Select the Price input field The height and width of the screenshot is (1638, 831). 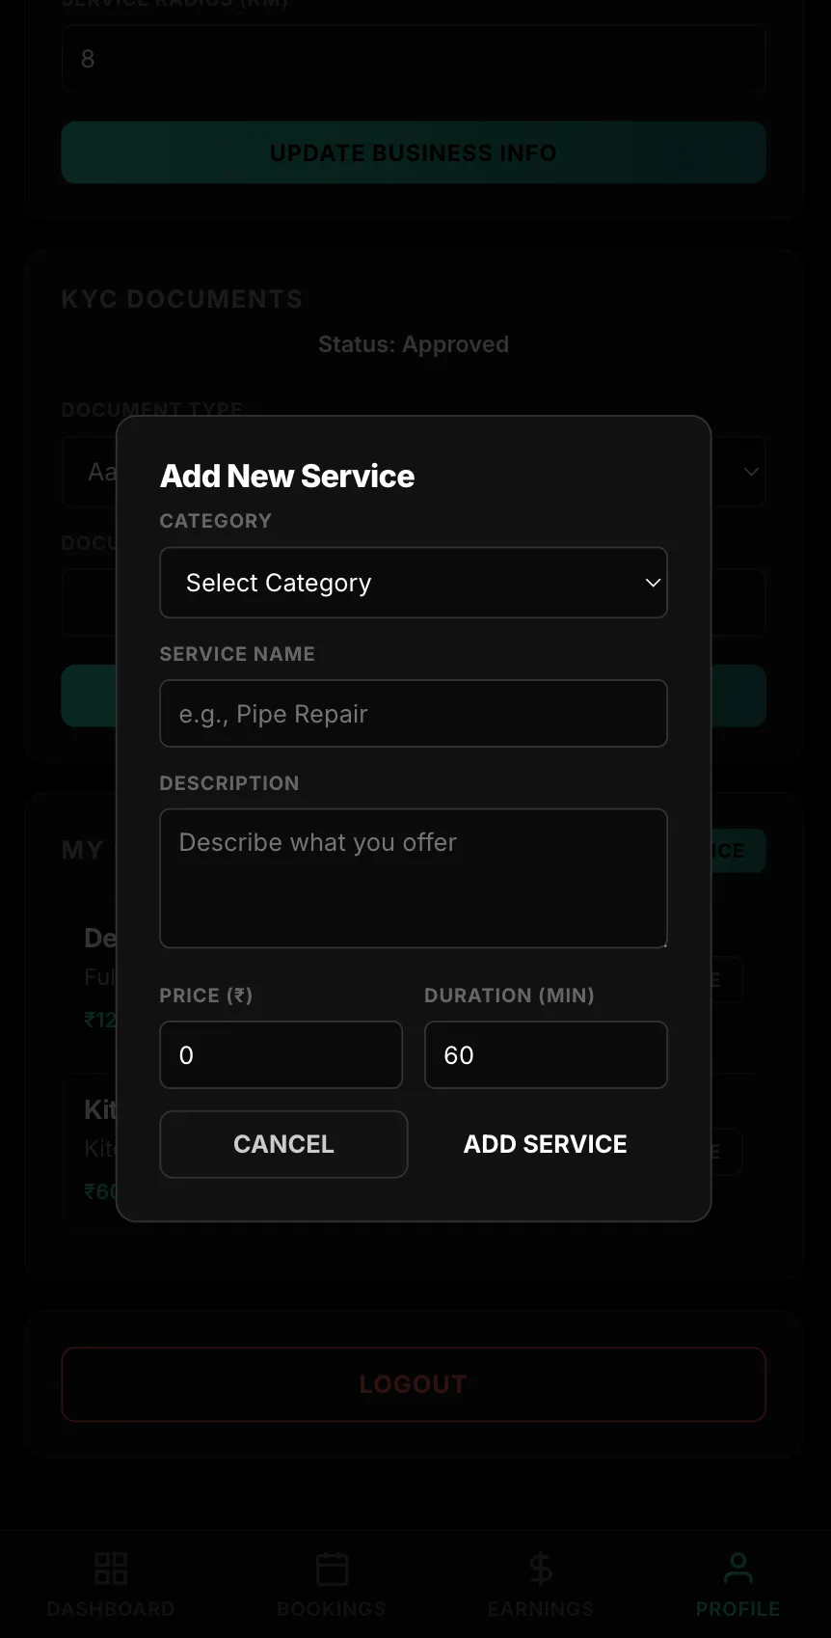[281, 1055]
